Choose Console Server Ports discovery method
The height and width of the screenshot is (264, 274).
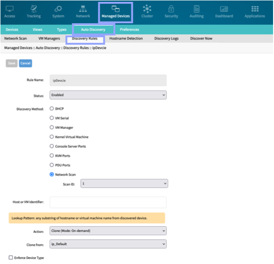click(x=52, y=146)
